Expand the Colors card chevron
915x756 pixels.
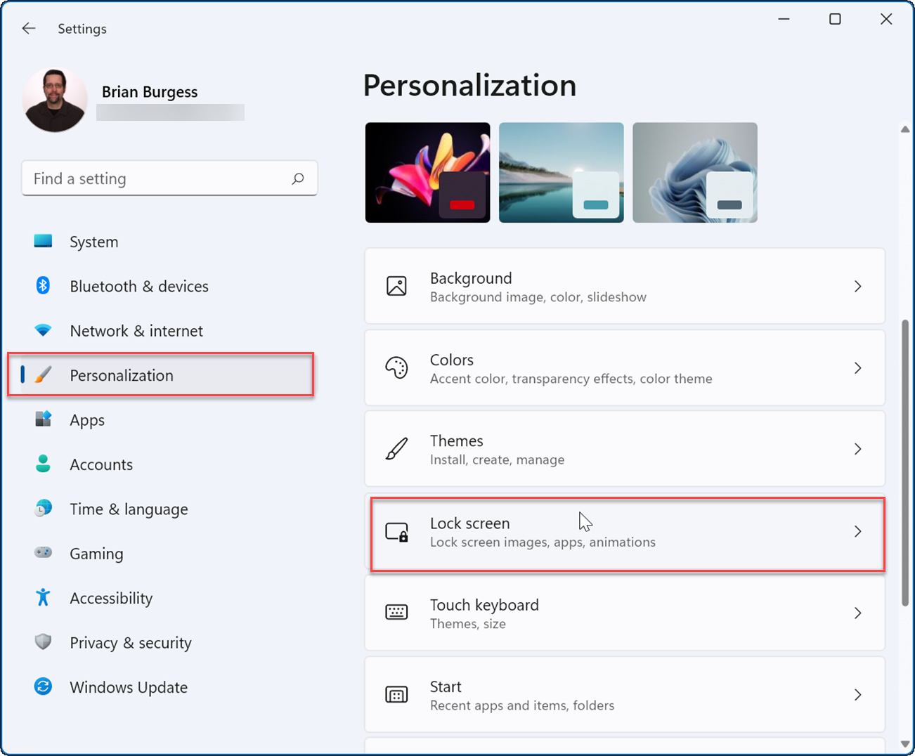pos(857,367)
